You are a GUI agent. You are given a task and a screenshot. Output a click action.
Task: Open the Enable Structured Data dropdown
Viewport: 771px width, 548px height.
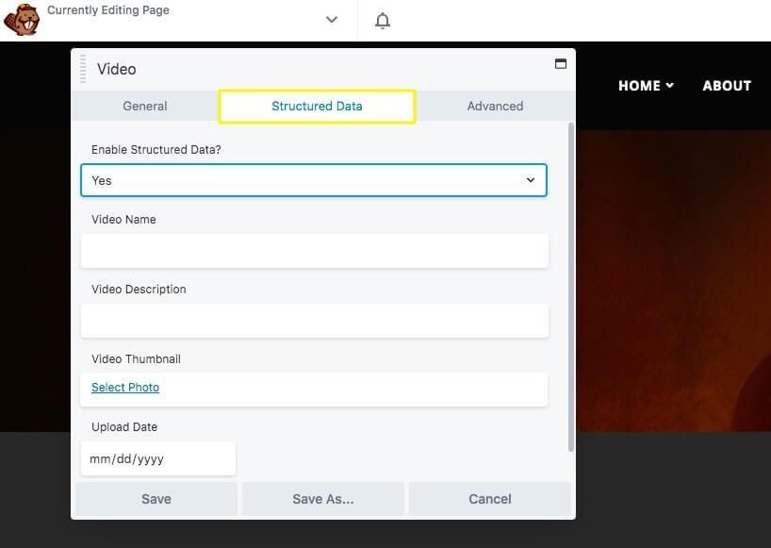click(314, 180)
